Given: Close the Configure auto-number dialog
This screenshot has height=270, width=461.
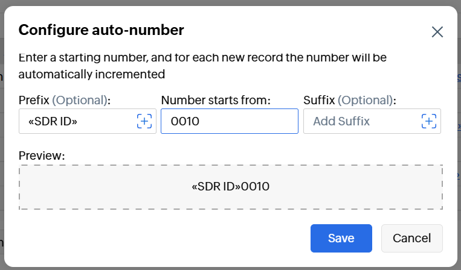Looking at the screenshot, I should click(437, 32).
